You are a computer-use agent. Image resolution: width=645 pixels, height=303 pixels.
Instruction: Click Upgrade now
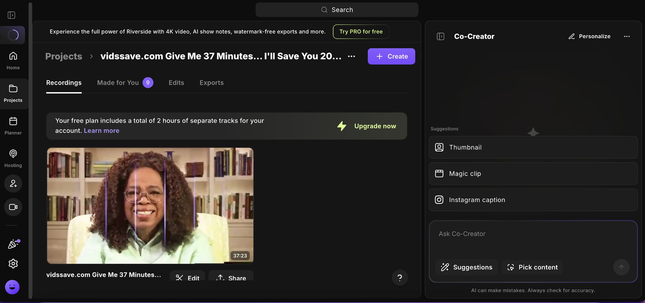[367, 126]
